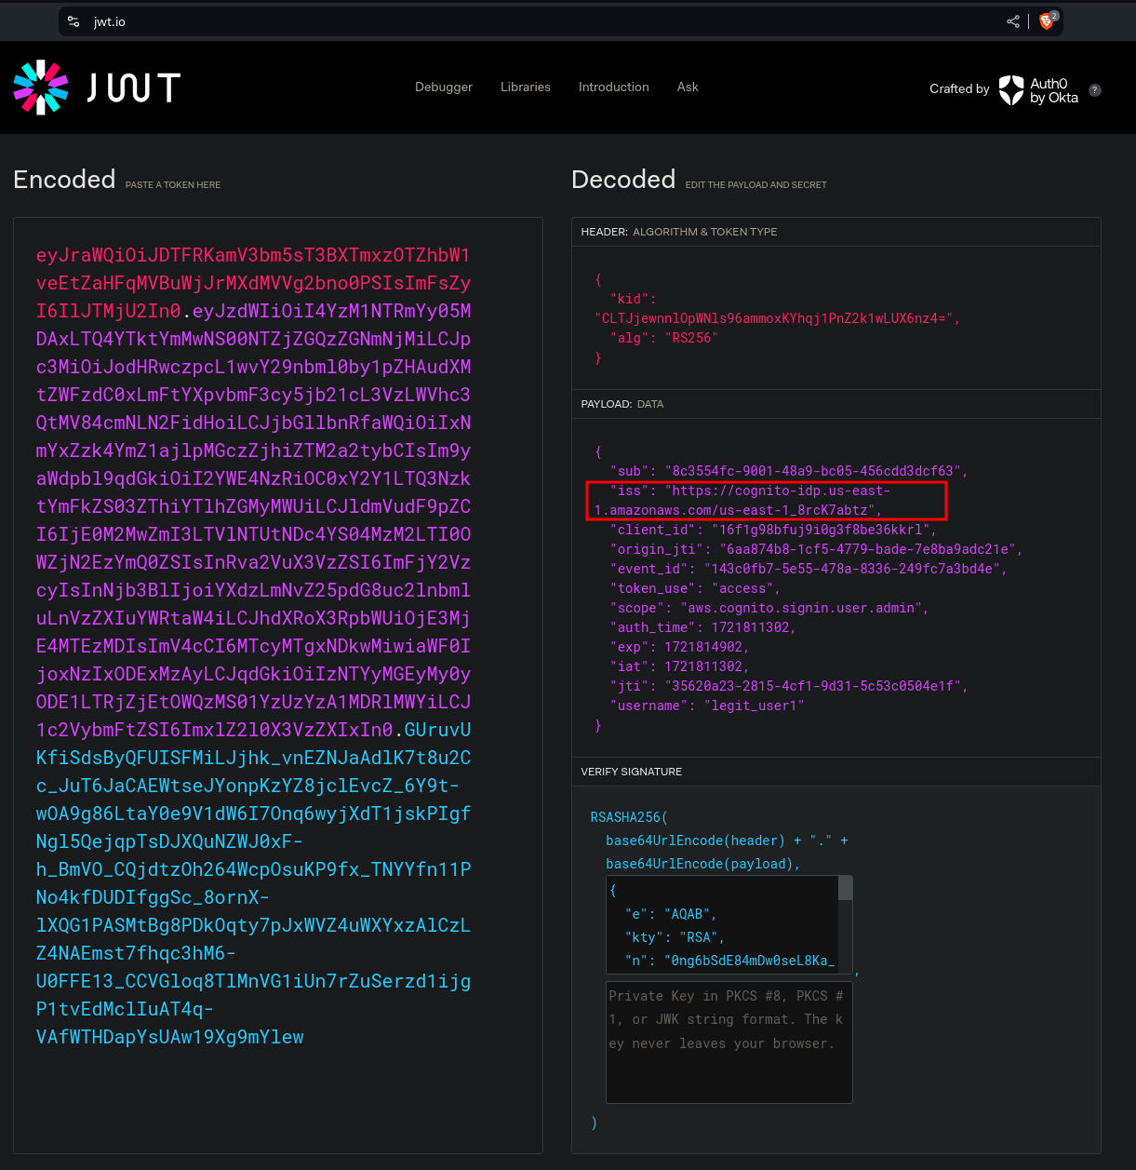Viewport: 1136px width, 1170px height.
Task: Click the public key JWK text box
Action: (722, 925)
